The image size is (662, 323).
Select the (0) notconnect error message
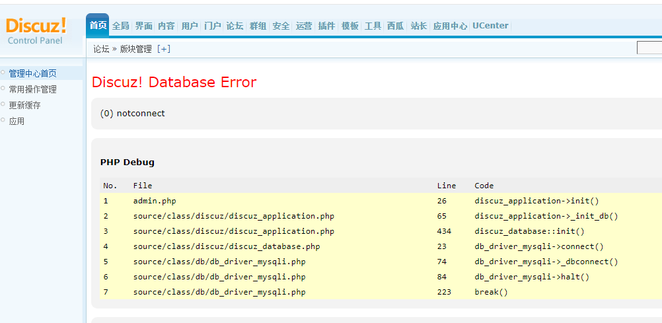(133, 114)
